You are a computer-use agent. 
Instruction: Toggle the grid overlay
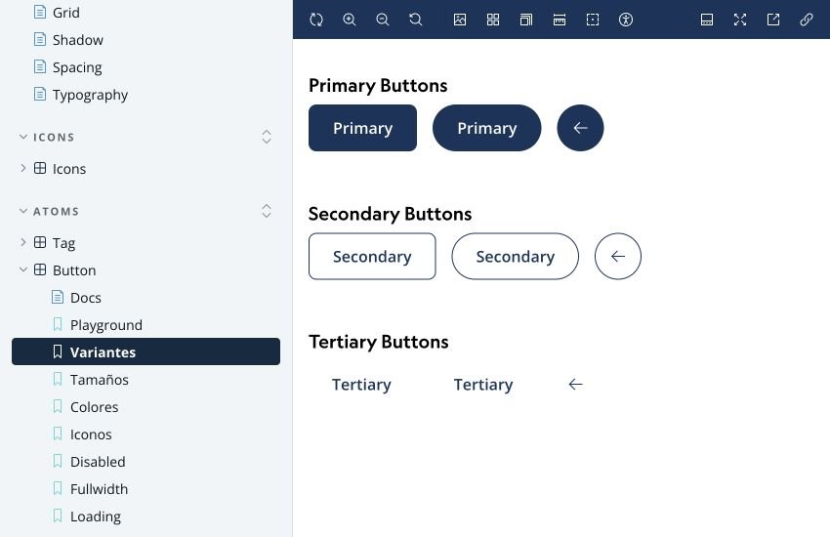click(493, 20)
